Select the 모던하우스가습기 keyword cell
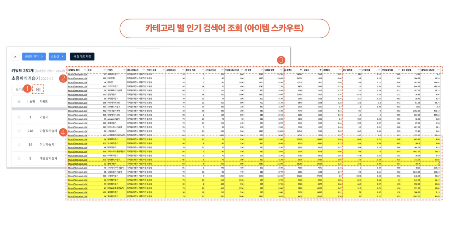Image resolution: width=453 pixels, height=240 pixels. (x=117, y=90)
